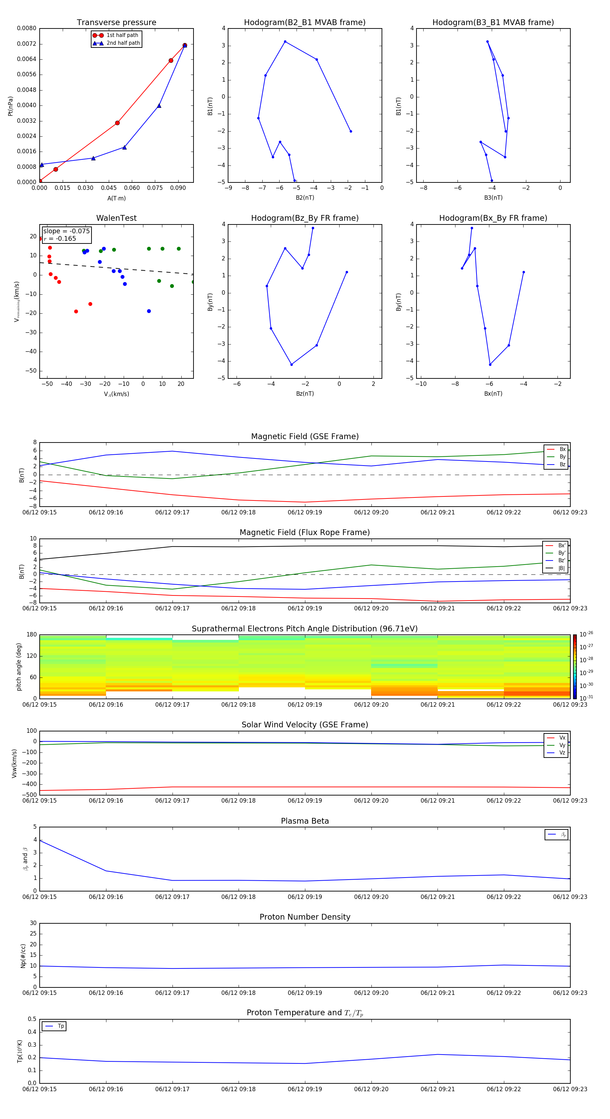
Task: Select the "1st half path" legend entry
Action: coord(116,35)
